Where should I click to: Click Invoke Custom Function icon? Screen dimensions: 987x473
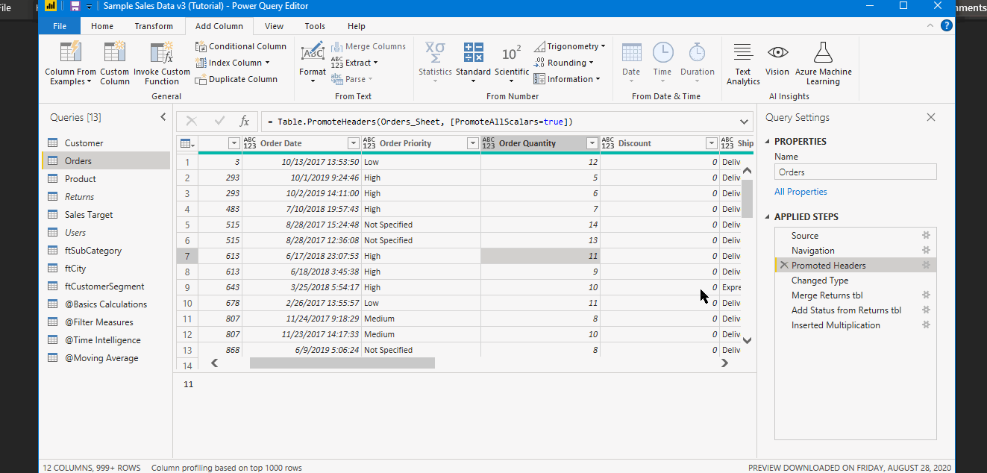click(x=161, y=52)
